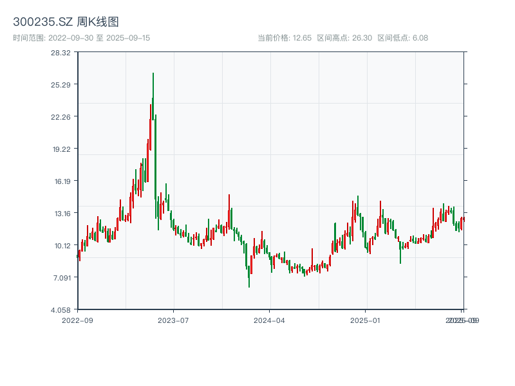This screenshot has width=515, height=386.
Task: Click the 2023-07 x-axis date label
Action: click(x=174, y=320)
